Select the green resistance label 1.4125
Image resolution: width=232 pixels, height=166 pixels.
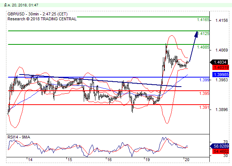pyautogui.click(x=203, y=34)
